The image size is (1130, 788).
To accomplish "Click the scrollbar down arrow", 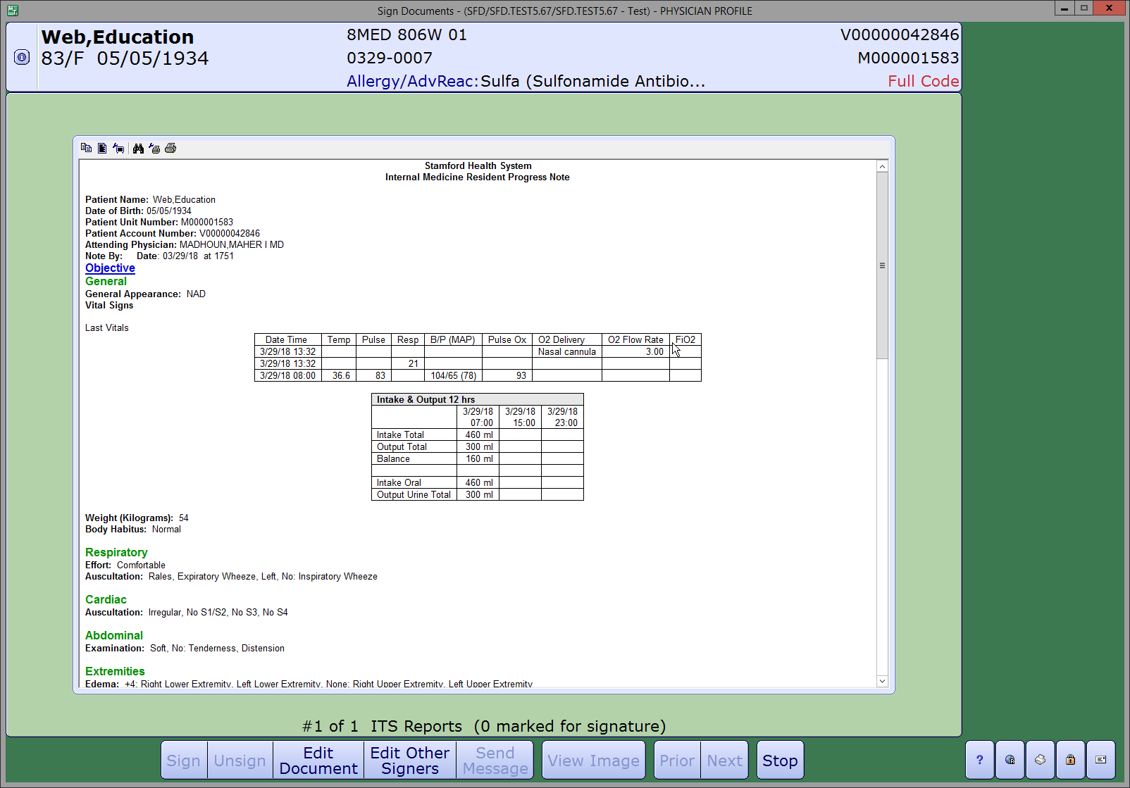I will point(882,682).
